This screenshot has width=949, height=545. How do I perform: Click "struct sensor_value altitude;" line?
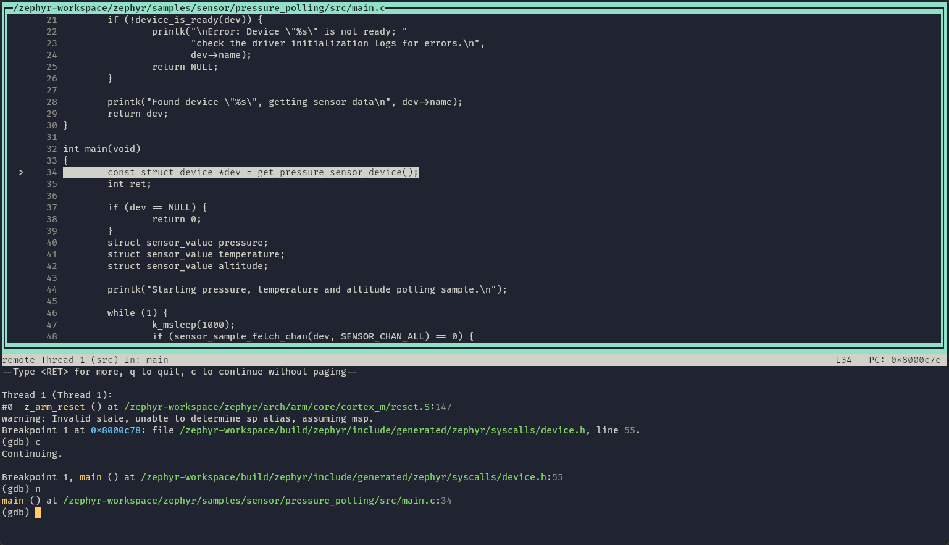click(x=188, y=266)
